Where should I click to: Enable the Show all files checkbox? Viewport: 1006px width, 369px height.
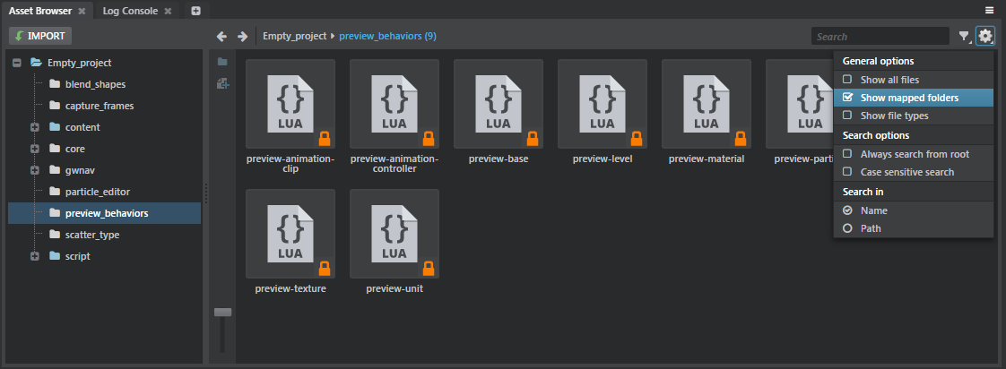click(x=848, y=80)
